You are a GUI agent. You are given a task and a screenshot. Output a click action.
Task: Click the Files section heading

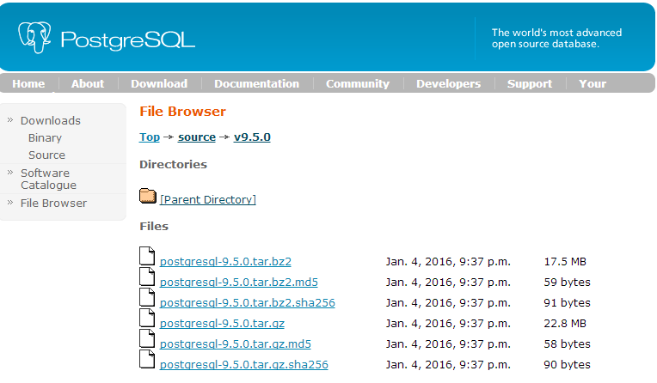tap(154, 226)
